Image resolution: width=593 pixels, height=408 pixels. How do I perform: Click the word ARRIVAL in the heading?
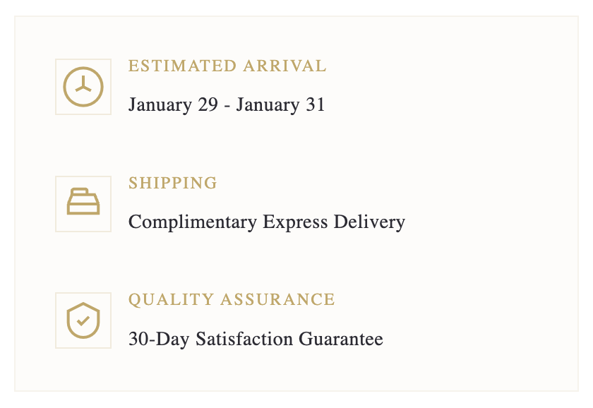[284, 66]
